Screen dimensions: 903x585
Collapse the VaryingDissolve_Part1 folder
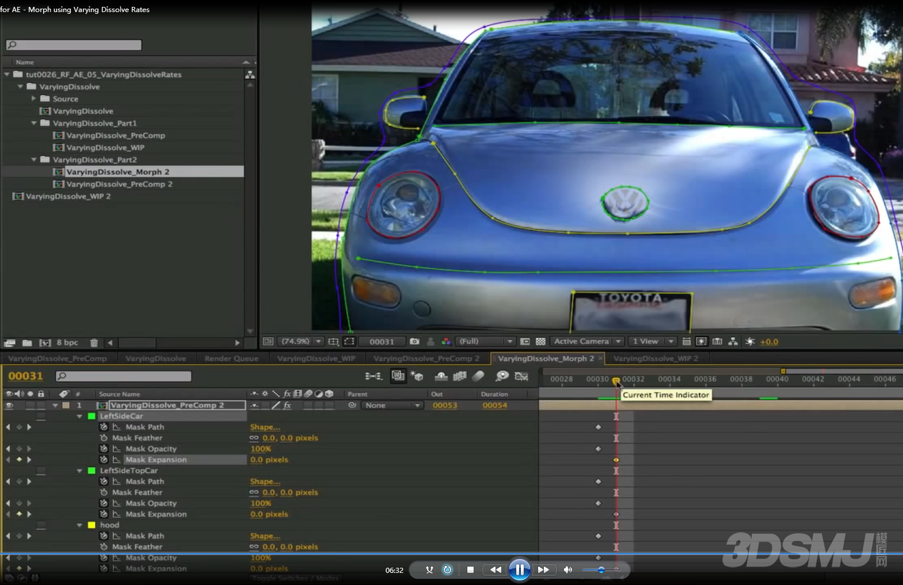pos(33,123)
